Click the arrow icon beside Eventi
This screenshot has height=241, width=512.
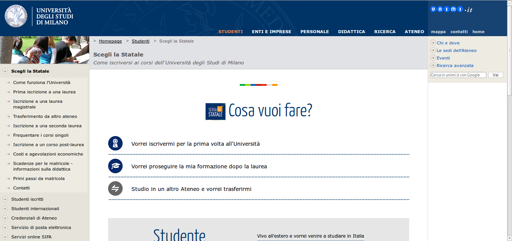pos(433,58)
